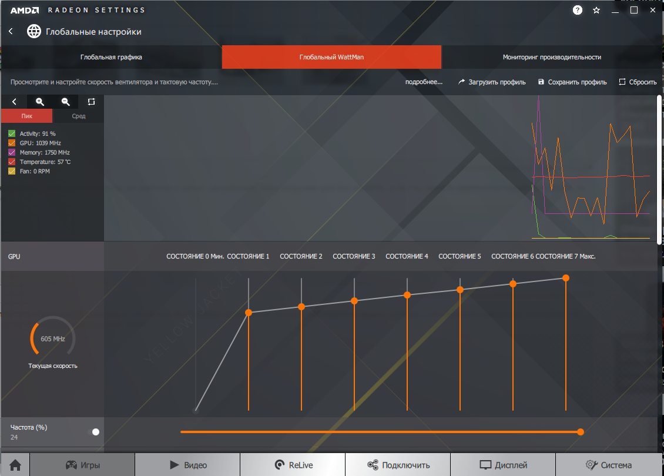Image resolution: width=664 pixels, height=476 pixels.
Task: Select the Глобальный WattMan tab
Action: pos(331,57)
